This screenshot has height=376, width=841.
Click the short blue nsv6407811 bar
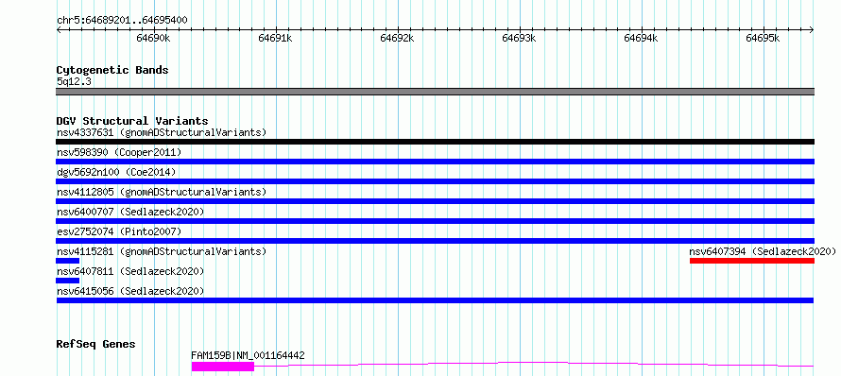pos(68,281)
